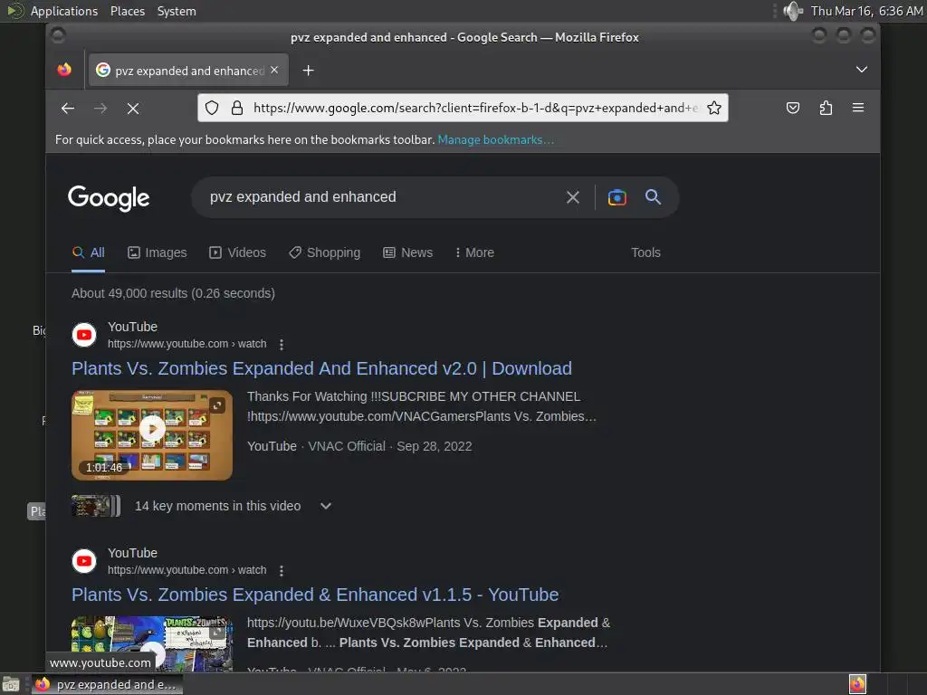Open Plants Vs. Zombies Expanded & Enhanced v1.1.5 result
Image resolution: width=927 pixels, height=695 pixels.
(x=315, y=595)
